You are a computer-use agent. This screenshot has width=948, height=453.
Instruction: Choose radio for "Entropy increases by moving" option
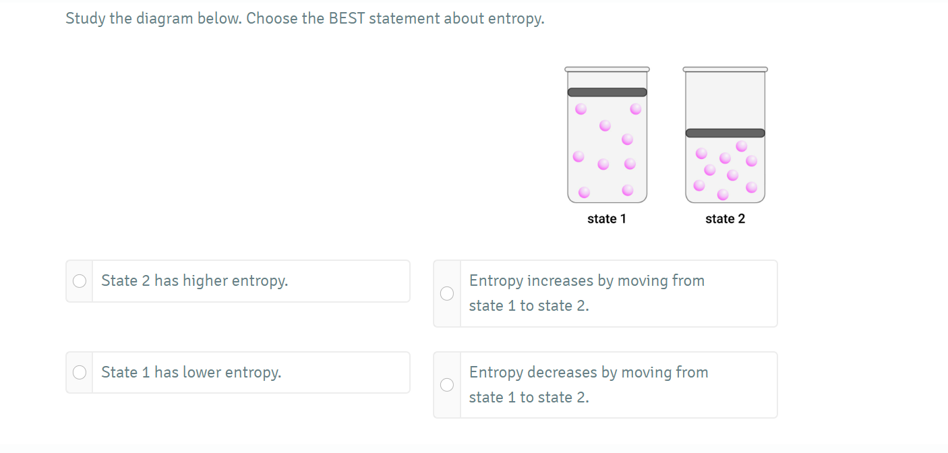(447, 293)
